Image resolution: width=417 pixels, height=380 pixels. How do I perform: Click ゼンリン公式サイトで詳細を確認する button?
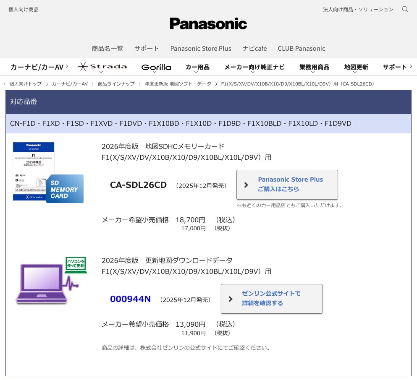(x=272, y=299)
